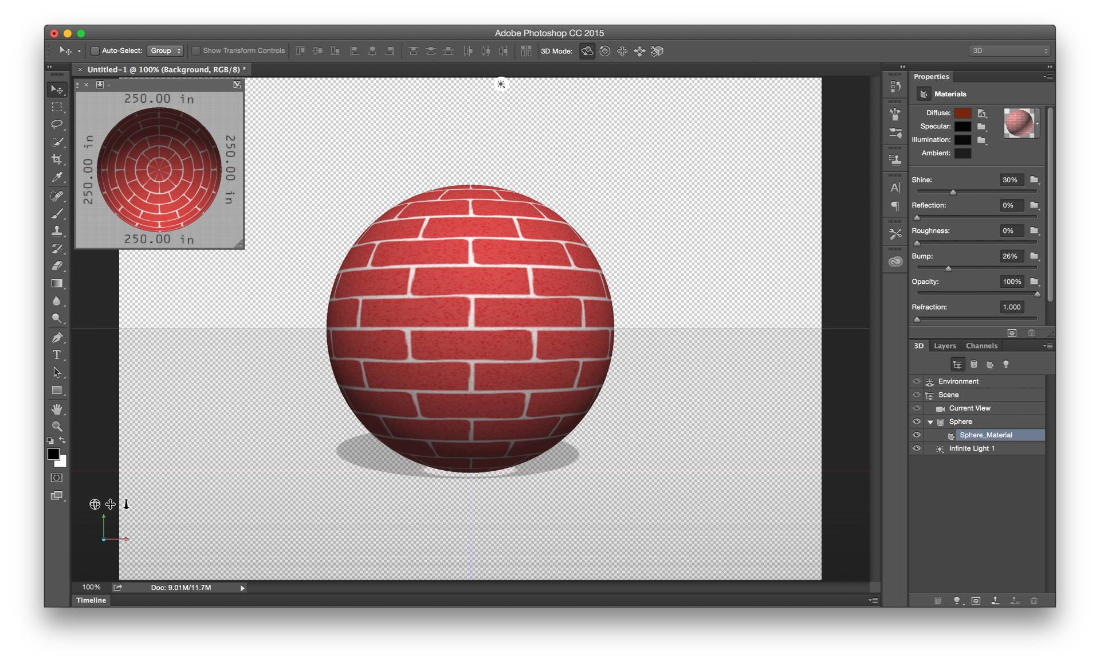Select the Eyedropper tool
The width and height of the screenshot is (1100, 668).
[x=57, y=178]
